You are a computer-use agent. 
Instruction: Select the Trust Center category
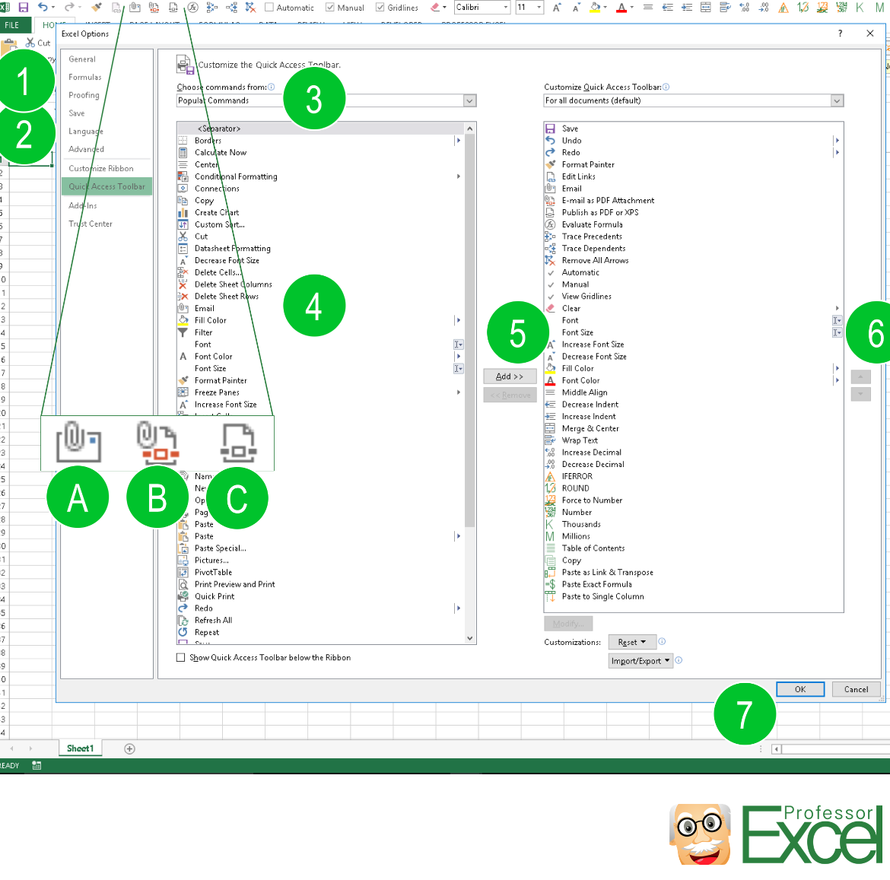91,224
